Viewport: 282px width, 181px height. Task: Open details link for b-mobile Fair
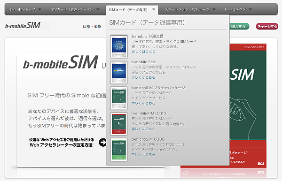[x=143, y=77]
